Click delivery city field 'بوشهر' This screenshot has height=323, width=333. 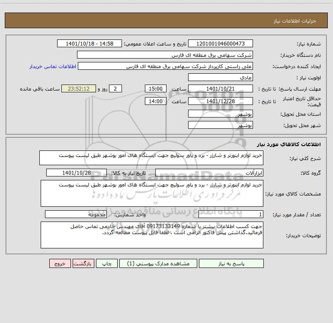(221, 125)
